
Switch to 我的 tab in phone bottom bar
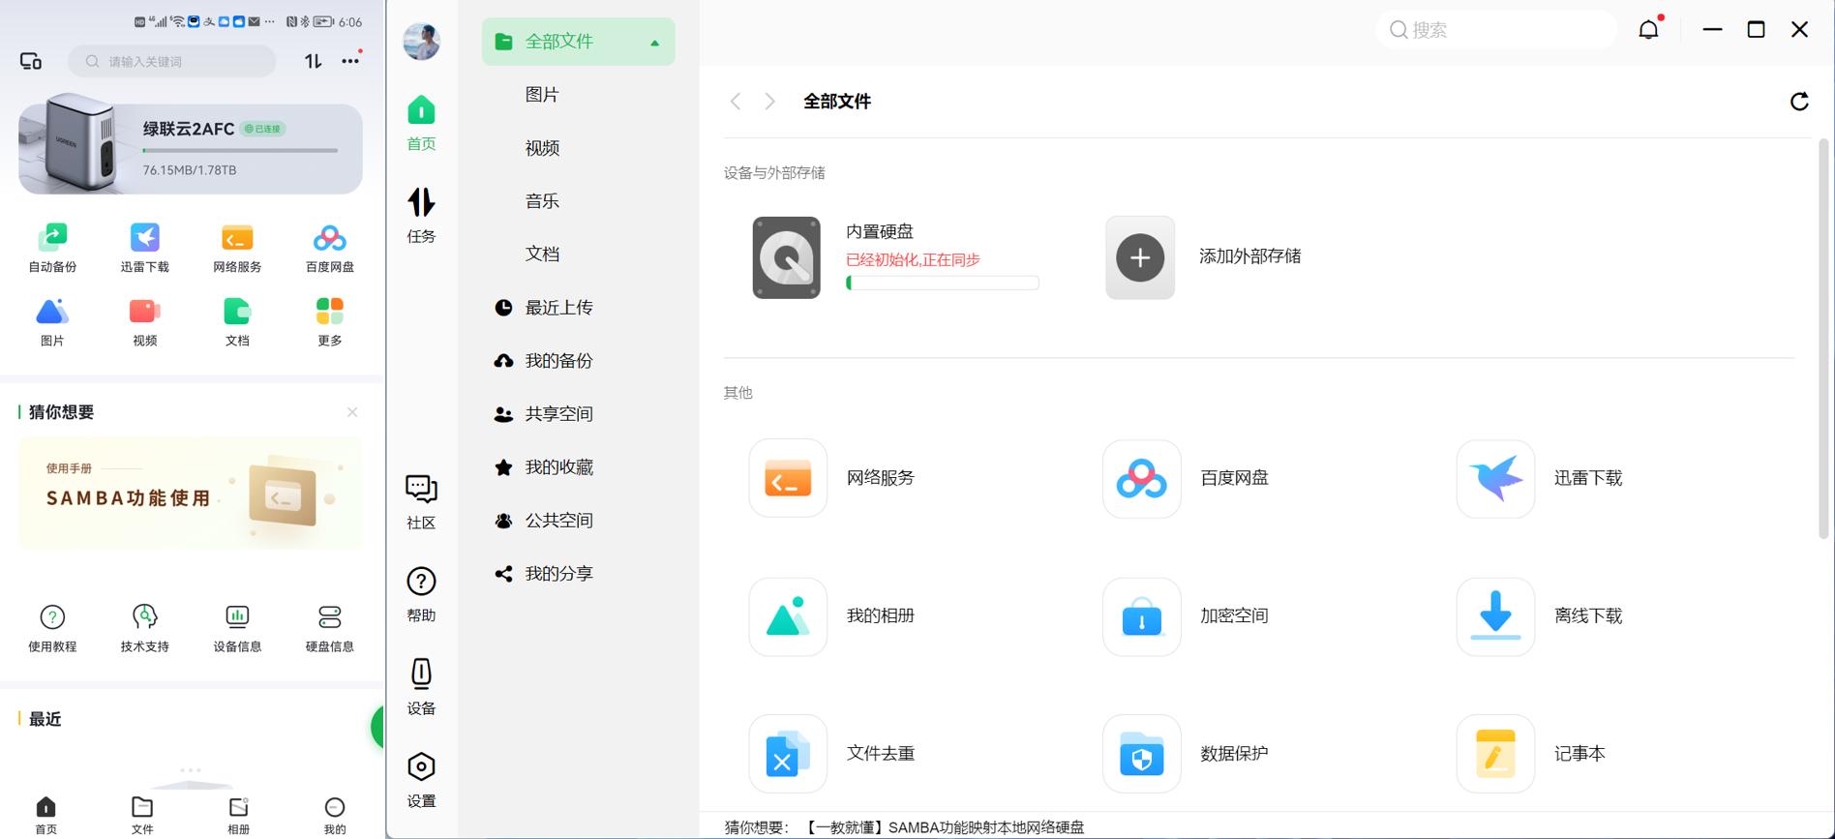pos(335,815)
